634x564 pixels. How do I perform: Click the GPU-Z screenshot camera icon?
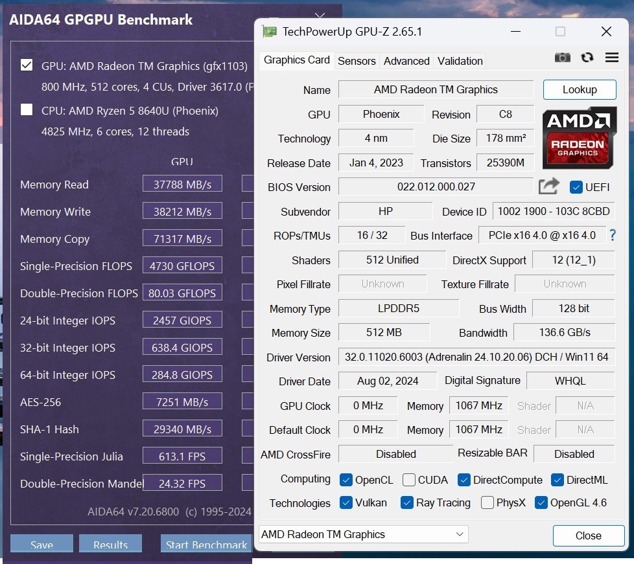(562, 58)
